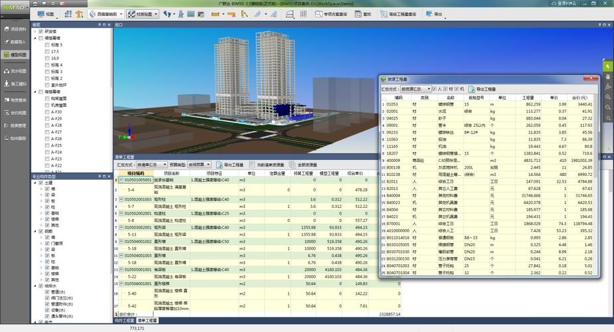
Task: Switch to the 构件工程量 tab
Action: tap(124, 320)
